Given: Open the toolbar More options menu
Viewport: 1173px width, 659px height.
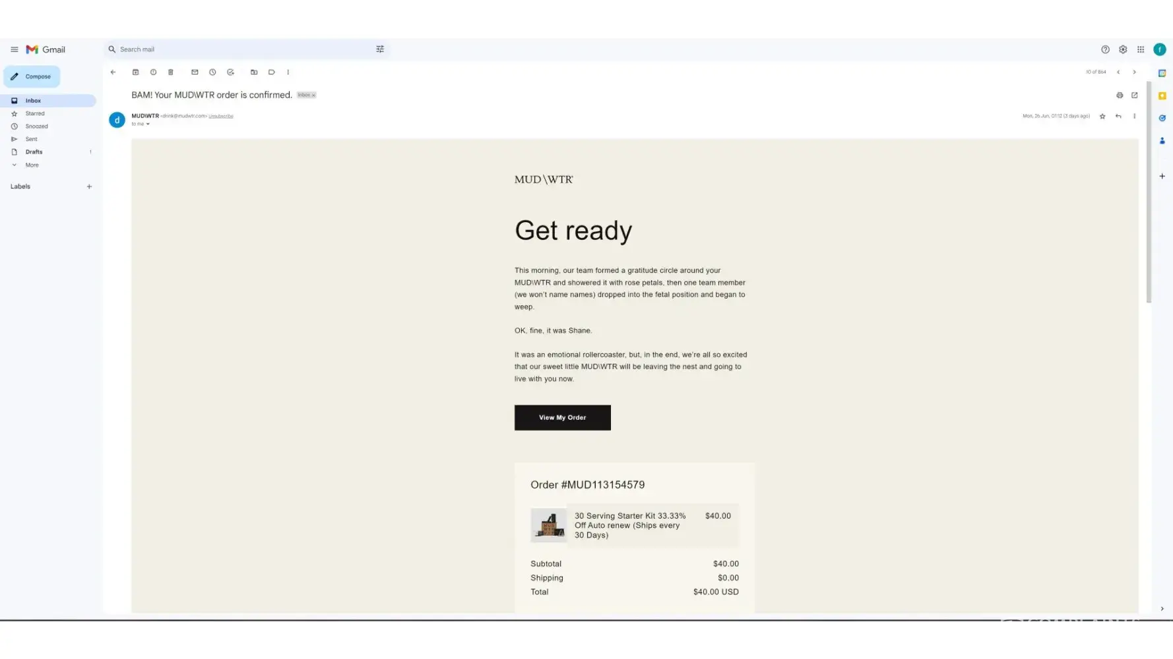Looking at the screenshot, I should pyautogui.click(x=288, y=72).
